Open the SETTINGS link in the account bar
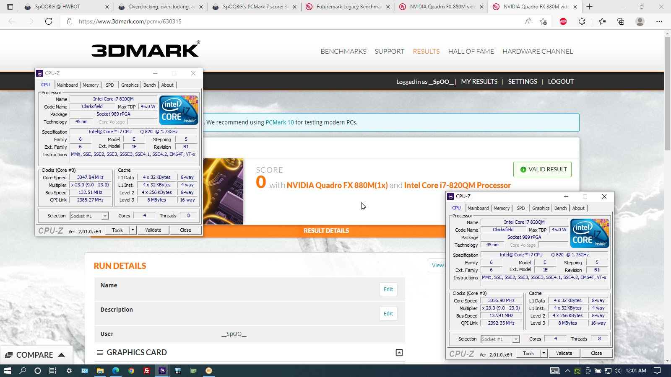Viewport: 671px width, 377px height. 523,82
